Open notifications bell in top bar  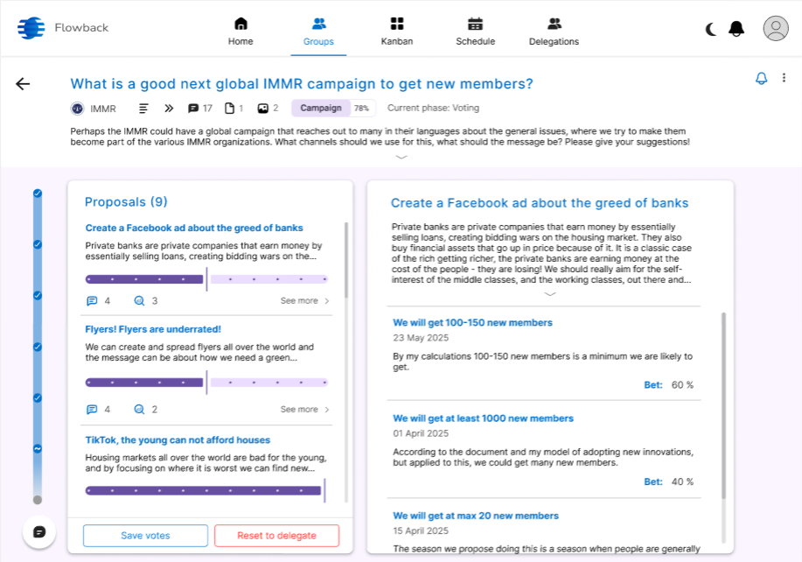coord(736,29)
